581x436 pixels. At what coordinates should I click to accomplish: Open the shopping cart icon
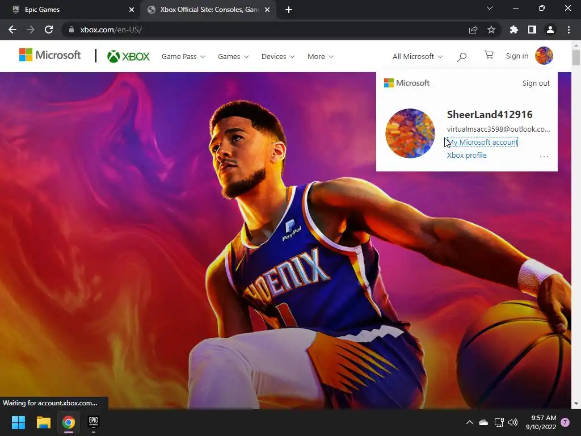click(x=489, y=55)
